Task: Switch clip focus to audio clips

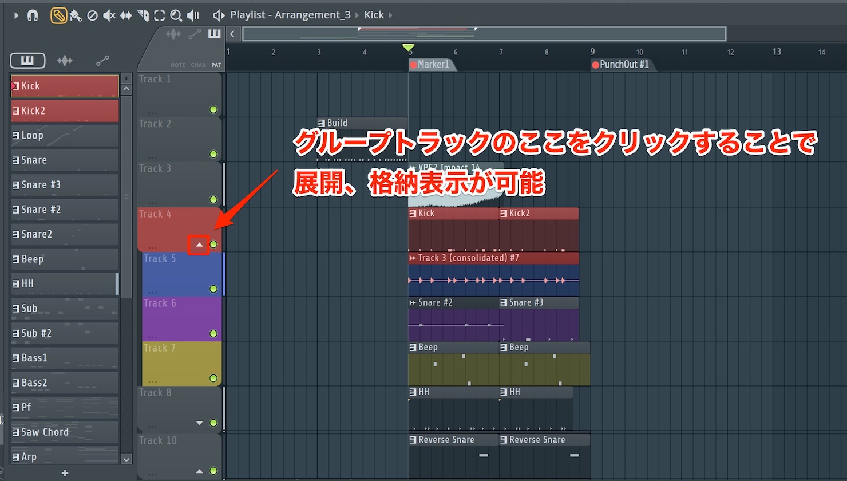Action: [173, 34]
